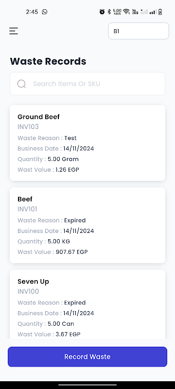Tap the WhatsApp notification icon
This screenshot has height=389, width=175.
[45, 12]
